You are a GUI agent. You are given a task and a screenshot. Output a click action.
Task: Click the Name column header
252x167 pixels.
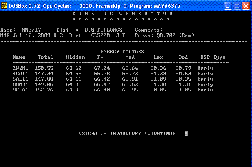point(19,57)
